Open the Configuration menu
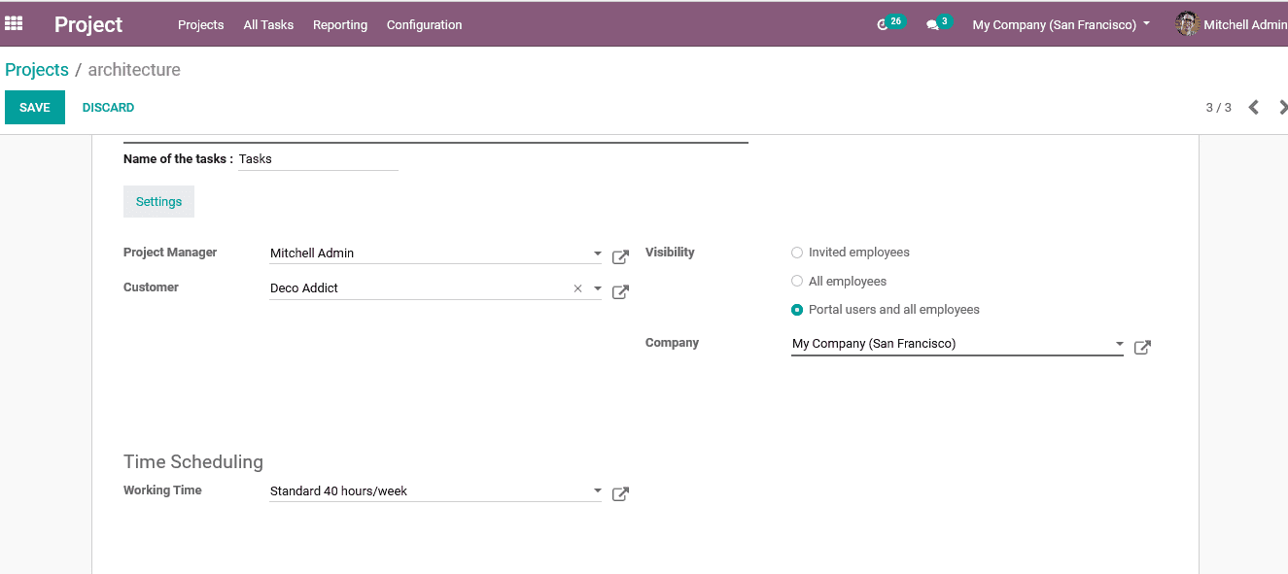Image resolution: width=1288 pixels, height=574 pixels. [x=425, y=24]
